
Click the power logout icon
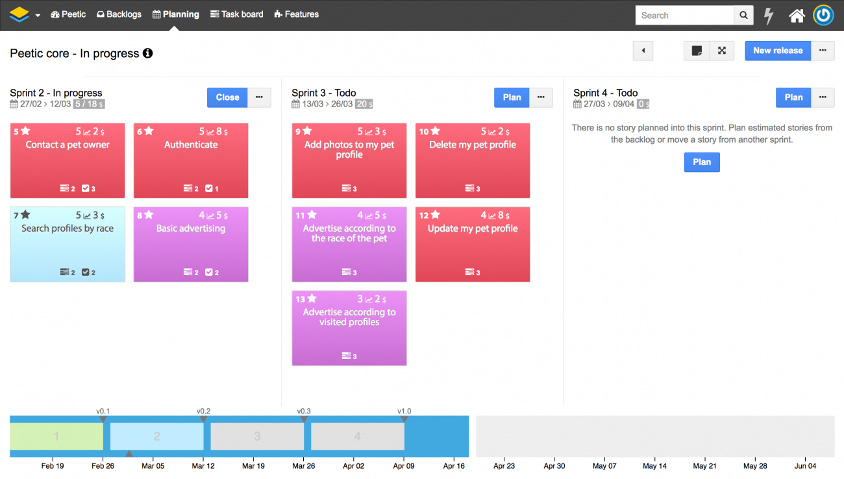click(823, 15)
